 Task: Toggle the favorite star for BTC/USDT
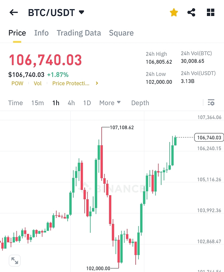point(174,13)
